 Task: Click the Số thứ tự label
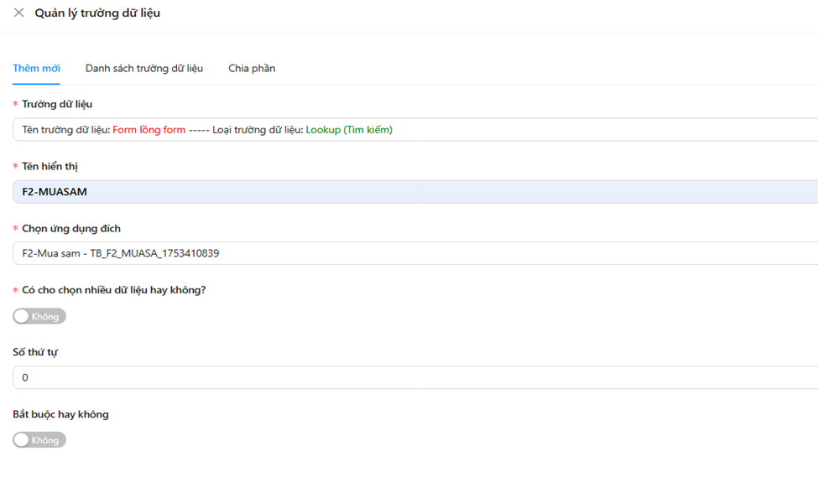click(35, 352)
